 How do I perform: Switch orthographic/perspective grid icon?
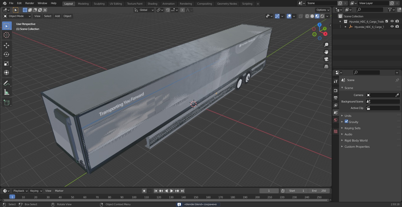tap(326, 66)
